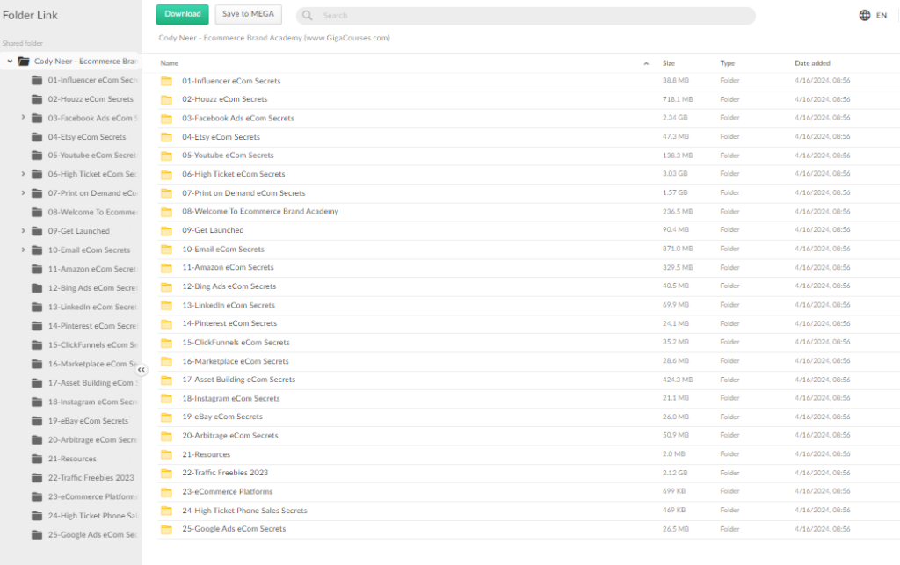Screen dimensions: 900x565
Task: Expand 06-High Ticket folder in sidebar tree
Action: (23, 174)
